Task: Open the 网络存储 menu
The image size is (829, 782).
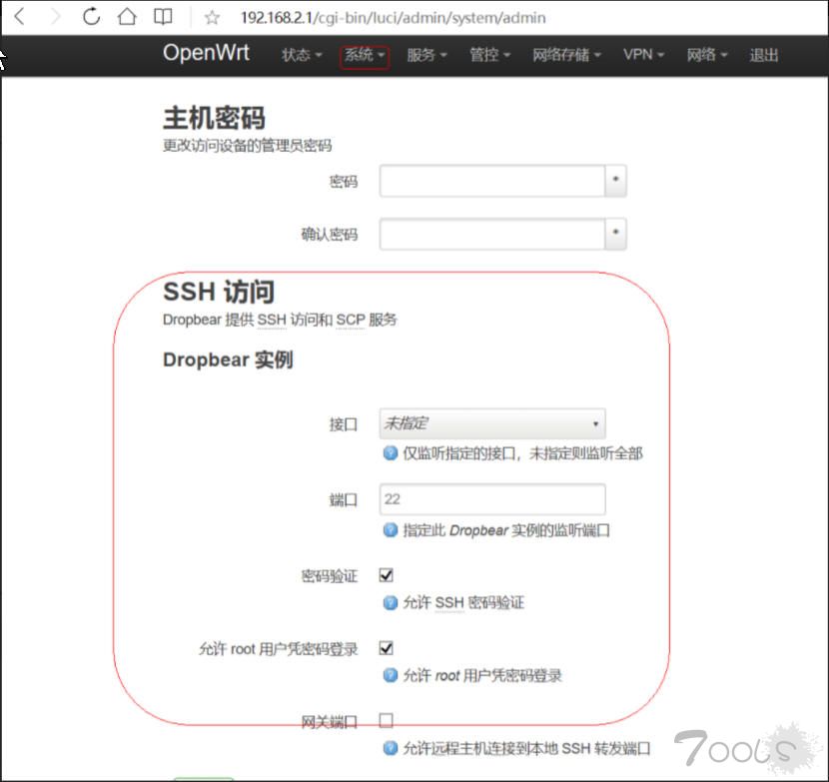Action: (566, 55)
